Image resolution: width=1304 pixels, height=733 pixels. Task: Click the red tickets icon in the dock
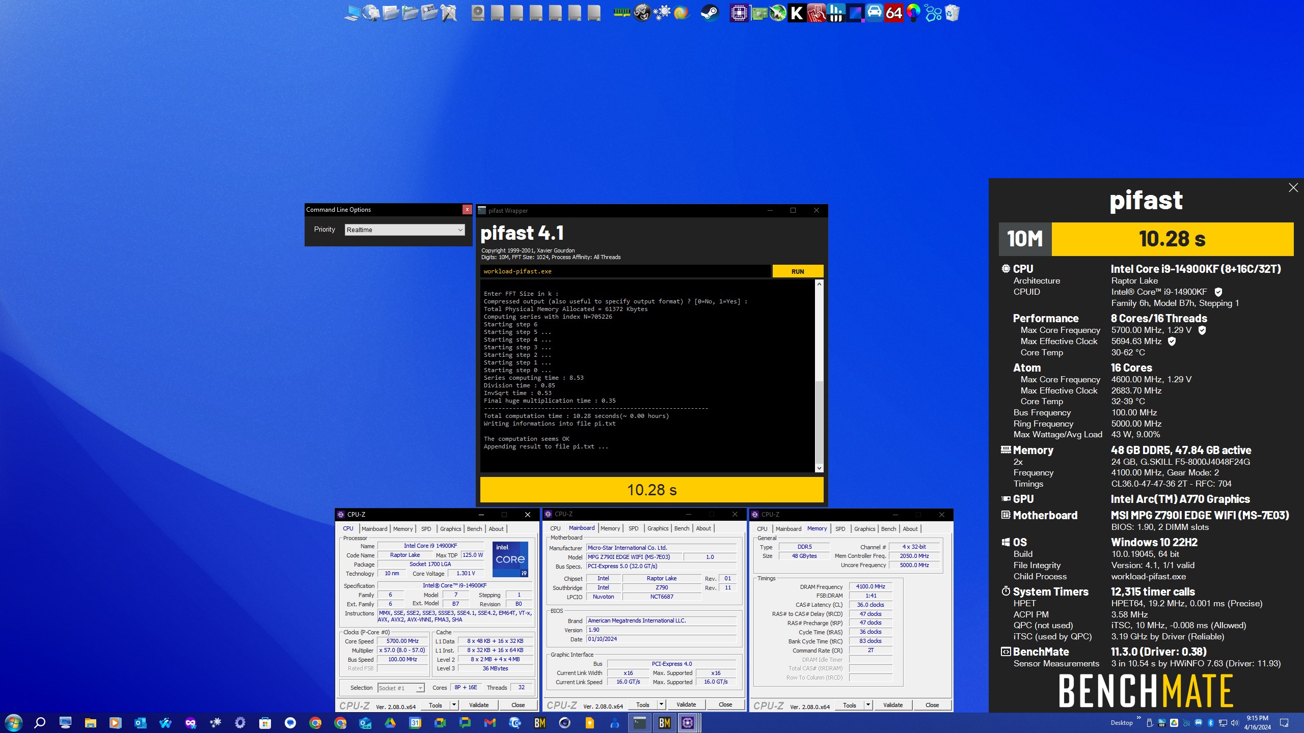point(817,13)
